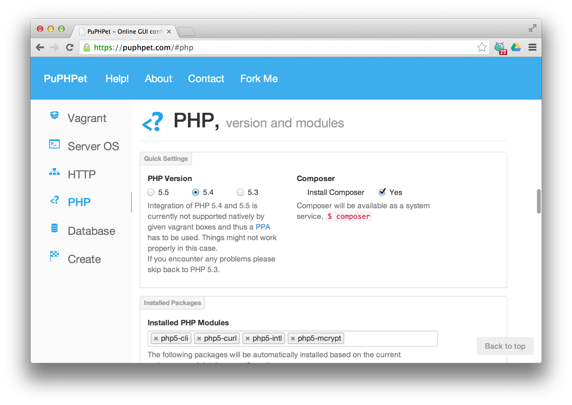Click the Create flag icon
The height and width of the screenshot is (405, 572).
pyautogui.click(x=54, y=257)
